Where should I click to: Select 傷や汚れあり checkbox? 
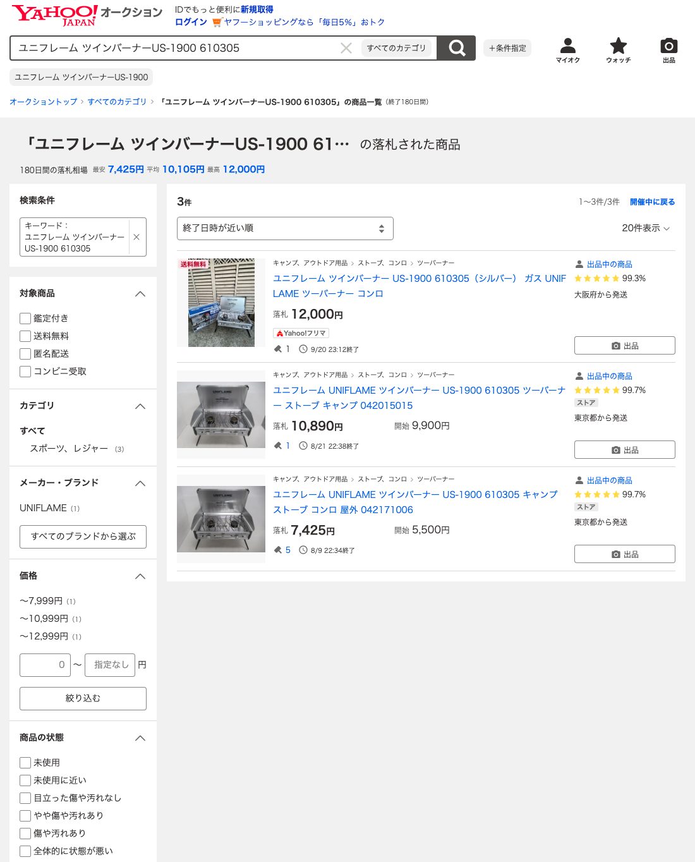(25, 834)
